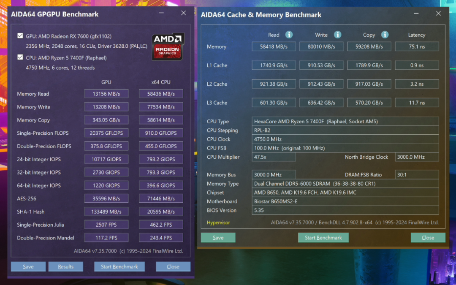This screenshot has height=285, width=456.
Task: Select L1 Cache copy 1789.9 GB/s
Action: [x=369, y=65]
